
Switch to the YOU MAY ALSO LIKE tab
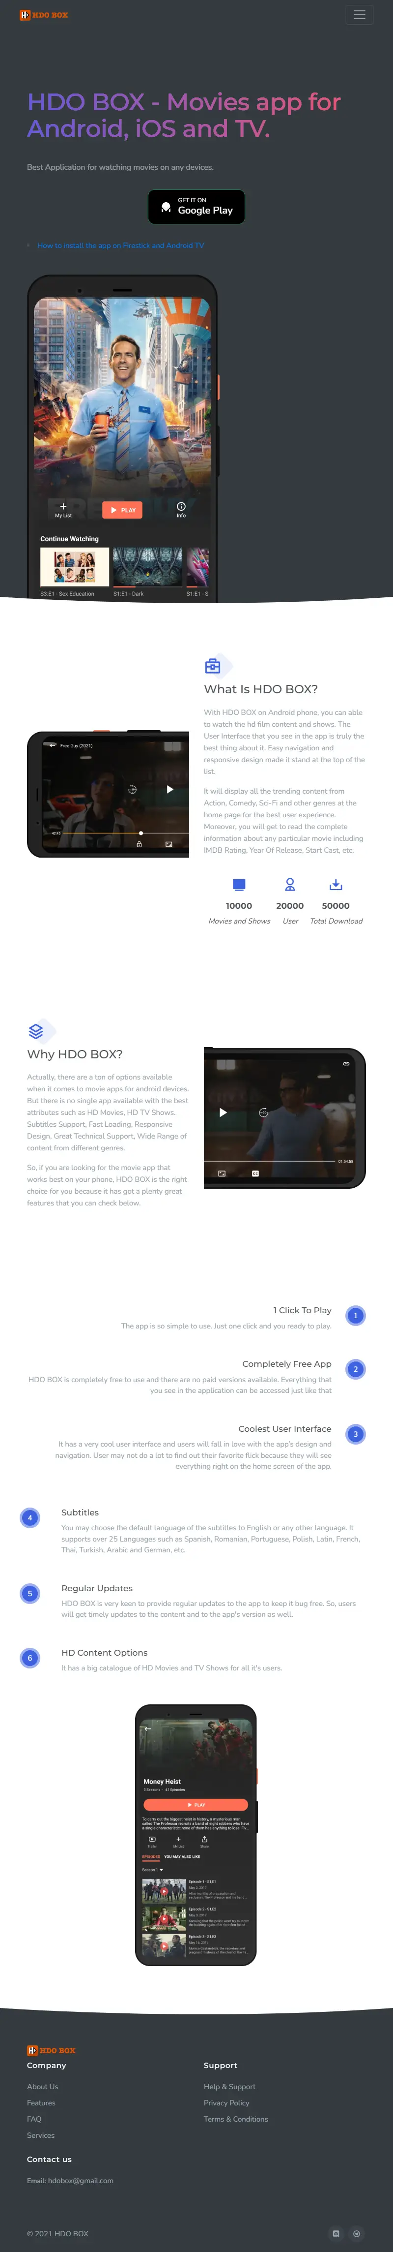(x=183, y=1857)
